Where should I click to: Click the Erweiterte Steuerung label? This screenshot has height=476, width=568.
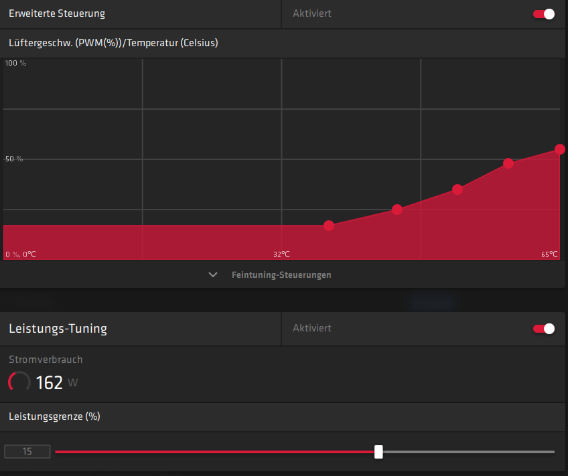[x=57, y=13]
